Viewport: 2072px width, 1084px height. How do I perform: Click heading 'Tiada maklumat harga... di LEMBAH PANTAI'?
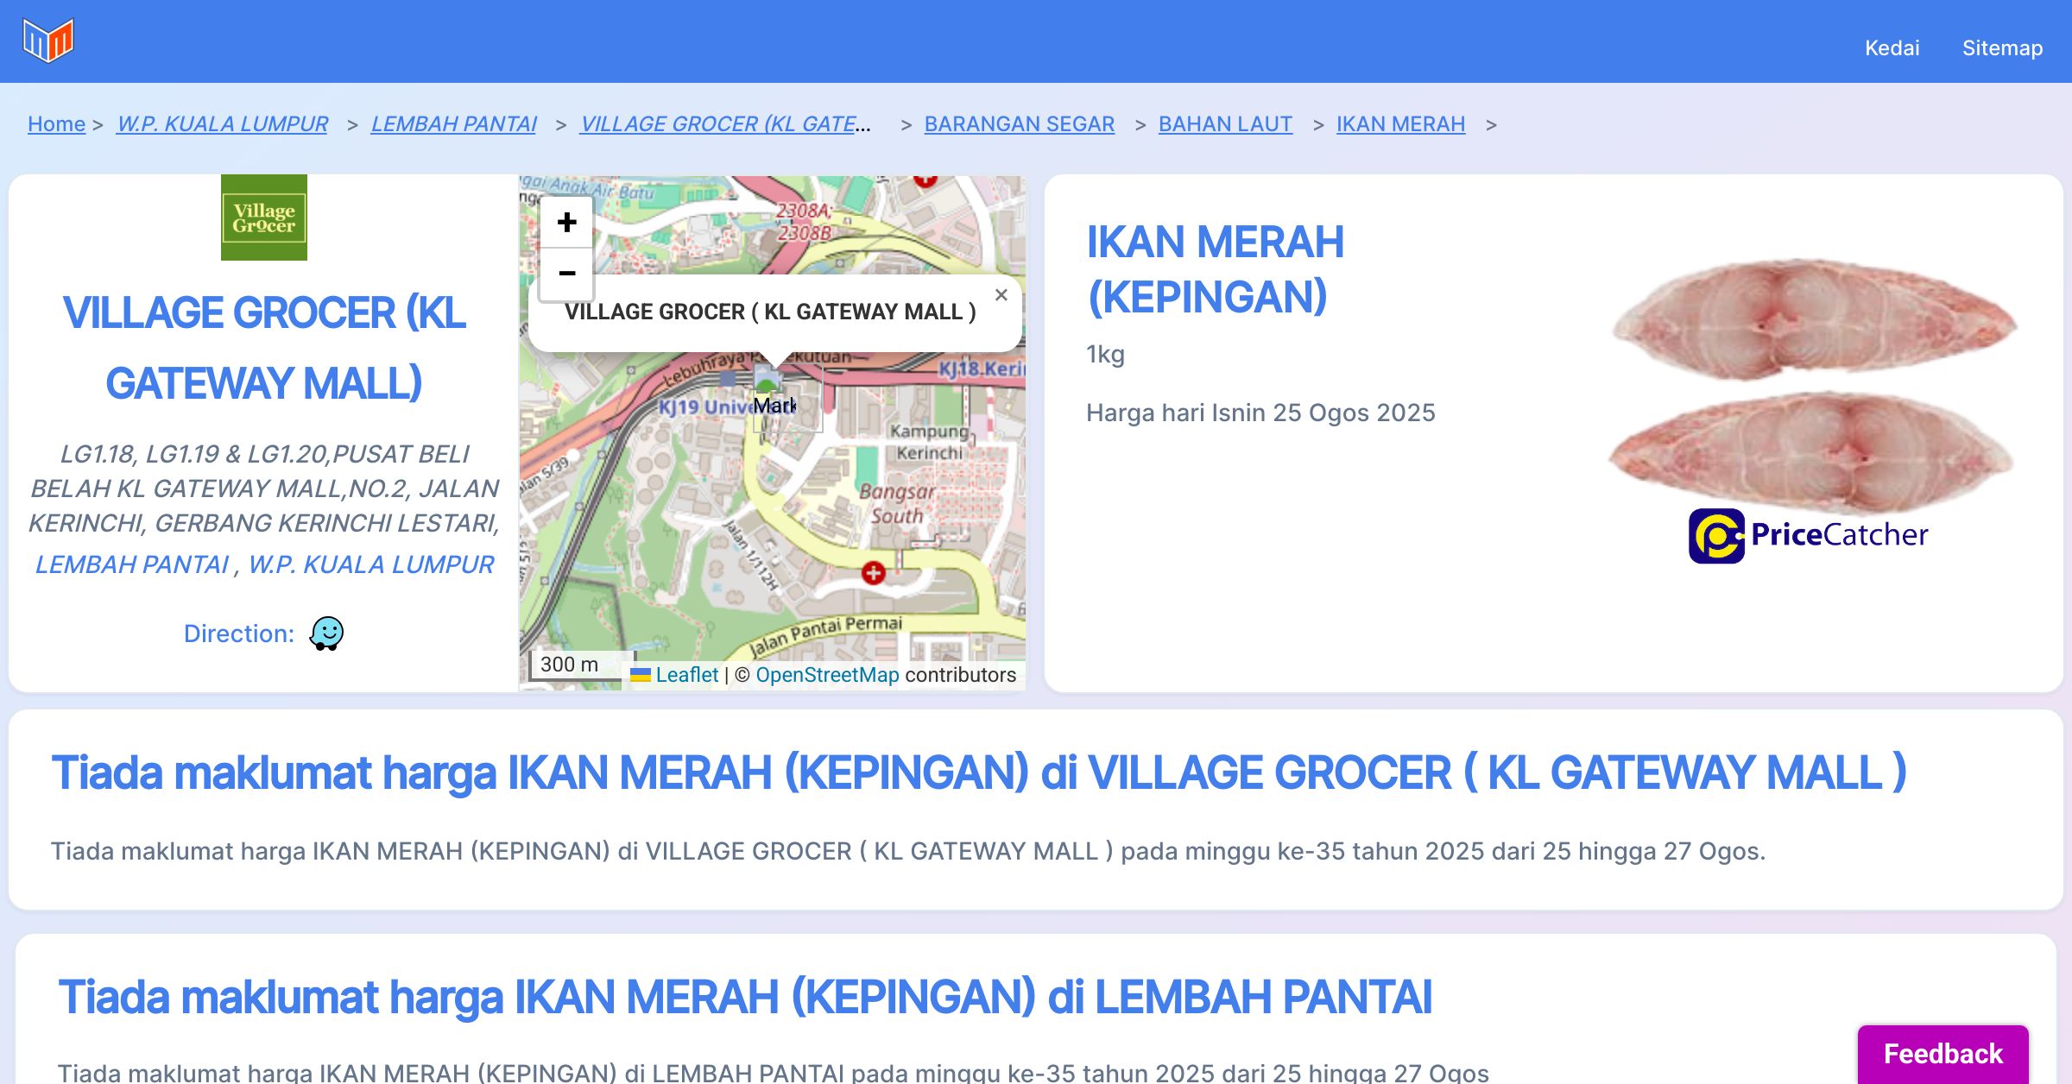(745, 997)
